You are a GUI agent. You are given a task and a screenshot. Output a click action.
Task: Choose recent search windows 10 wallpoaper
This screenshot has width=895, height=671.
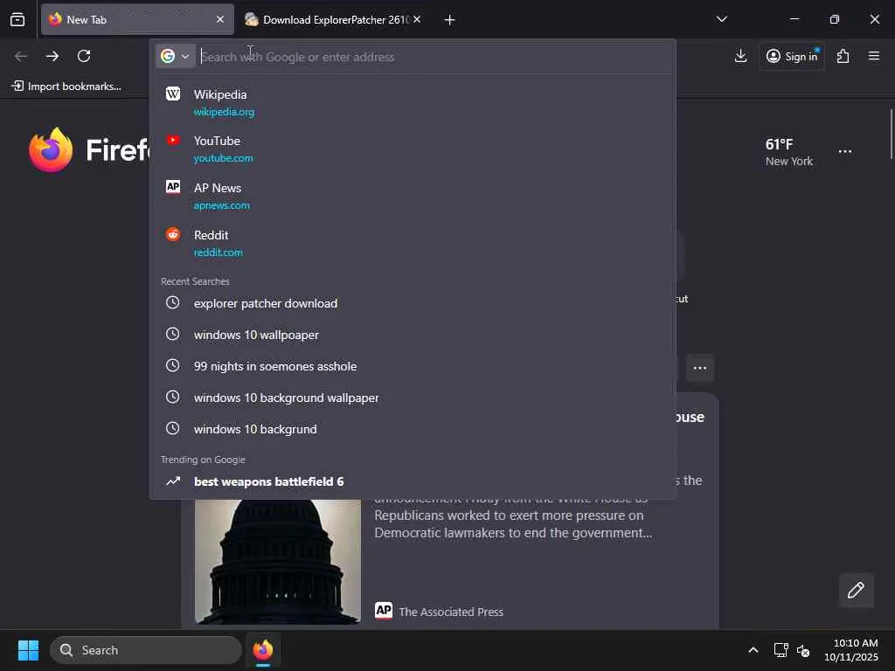(413, 335)
